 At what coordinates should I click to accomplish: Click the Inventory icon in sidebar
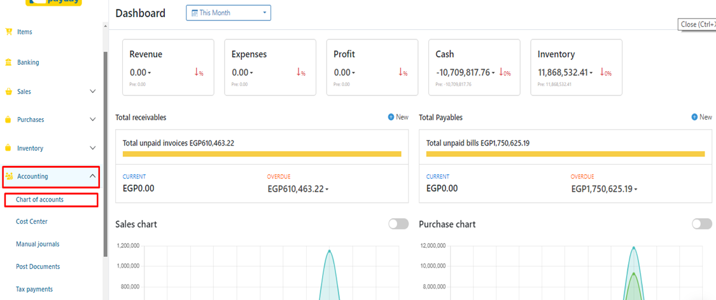click(9, 148)
